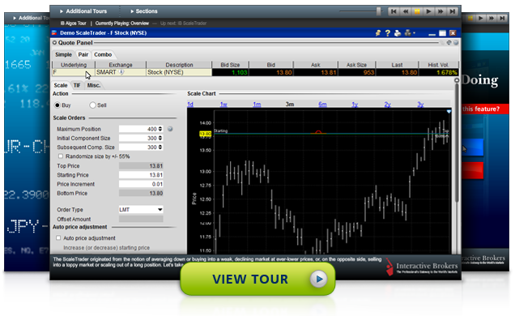Click the red button in right background window
The height and width of the screenshot is (316, 515).
[472, 170]
